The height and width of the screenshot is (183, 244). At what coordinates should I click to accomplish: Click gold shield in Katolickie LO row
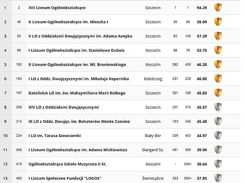(218, 93)
